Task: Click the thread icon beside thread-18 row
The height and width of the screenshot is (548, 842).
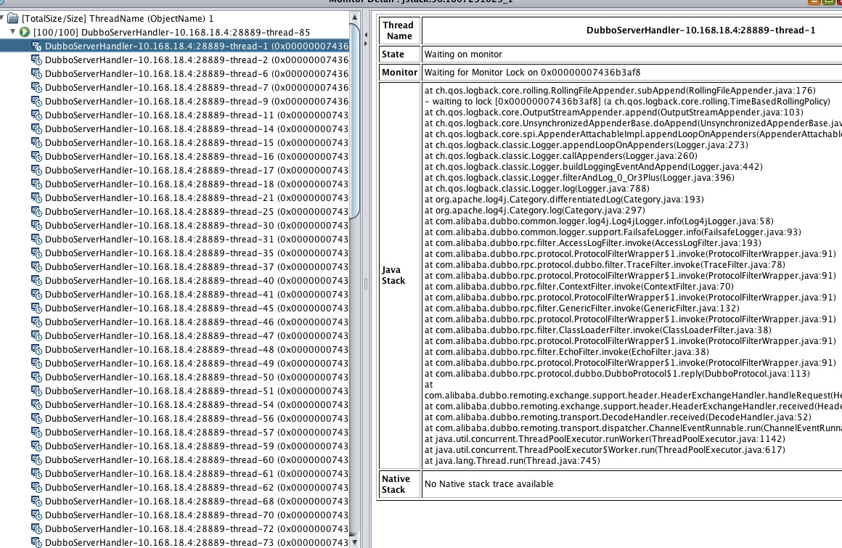Action: [x=36, y=184]
